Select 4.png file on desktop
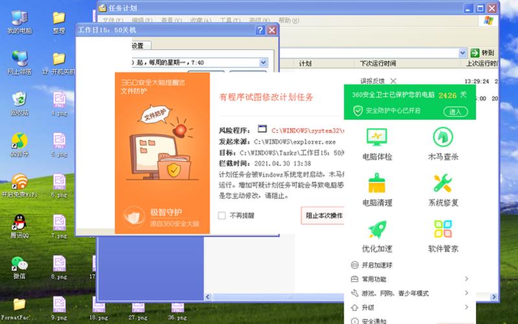 tap(59, 104)
